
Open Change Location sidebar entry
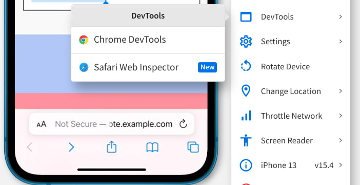(x=290, y=91)
